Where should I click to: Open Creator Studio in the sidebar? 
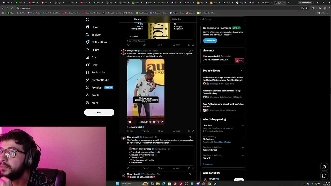(97, 80)
